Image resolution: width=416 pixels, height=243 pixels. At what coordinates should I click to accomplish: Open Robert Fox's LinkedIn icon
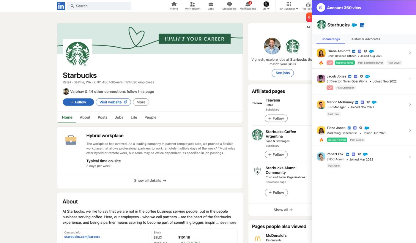(348, 154)
